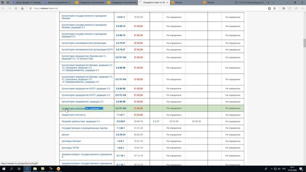
Task: Click version number 1.0.61.2
Action: point(120,17)
